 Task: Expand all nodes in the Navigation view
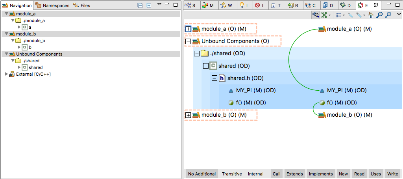point(148,5)
